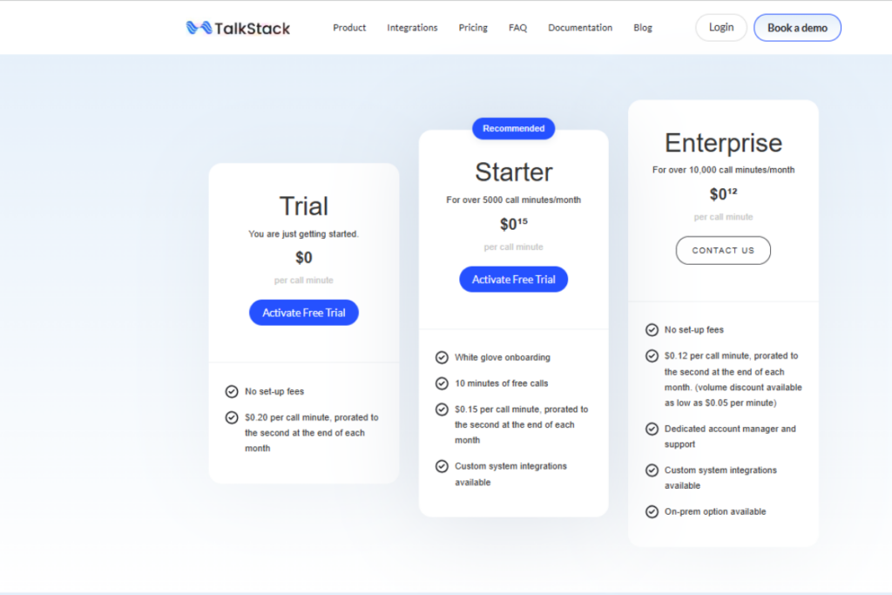Click the check icon next to '$0.20 per call minute'

coord(232,417)
